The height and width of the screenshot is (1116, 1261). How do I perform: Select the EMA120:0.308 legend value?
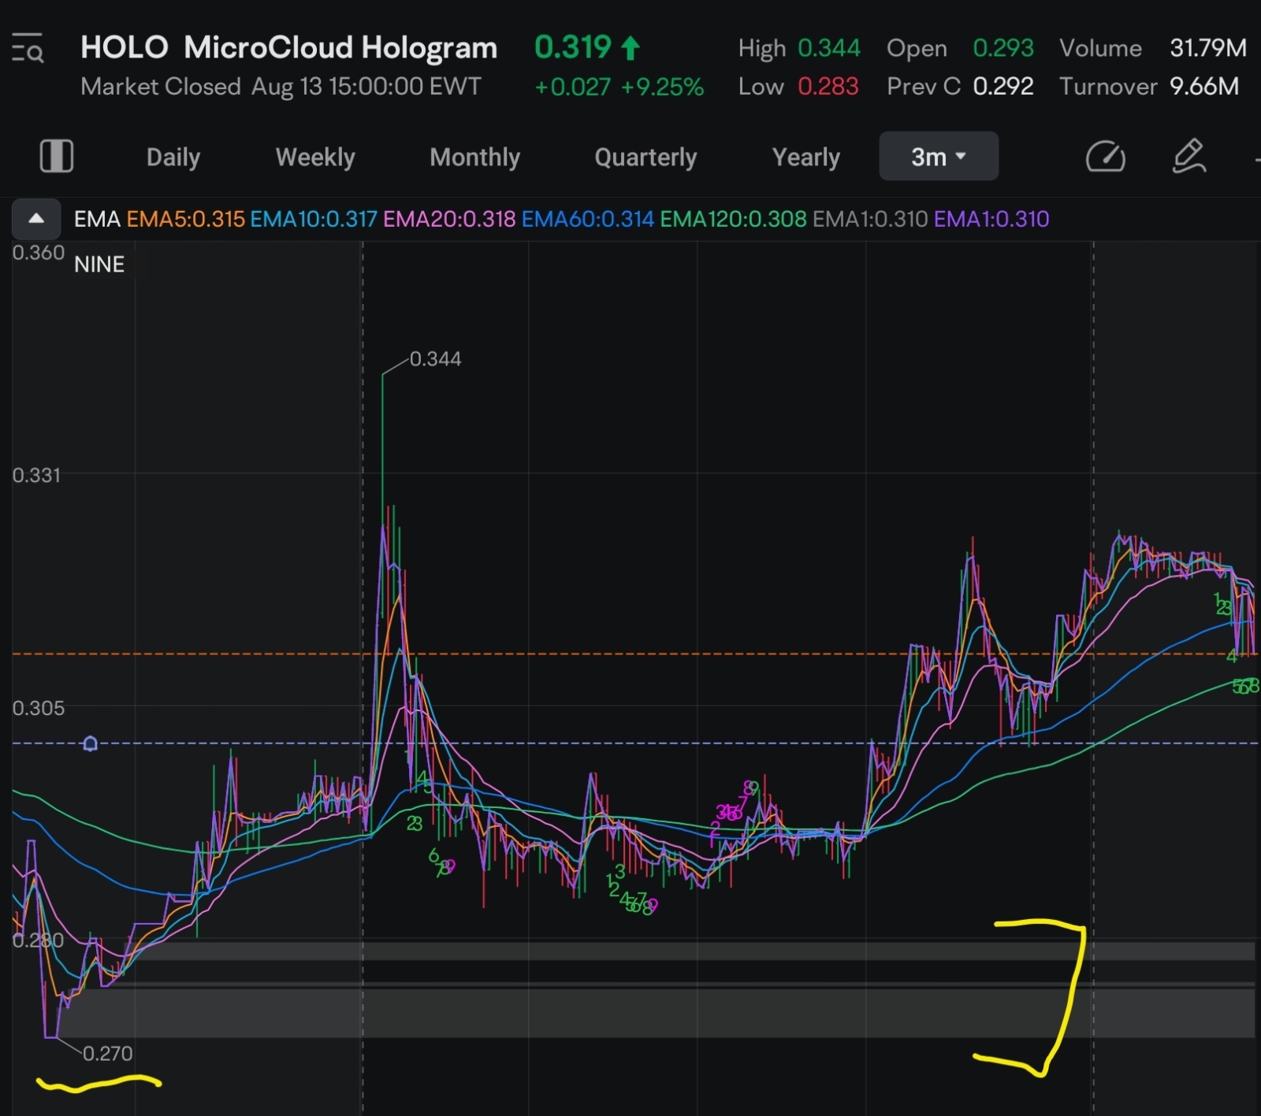click(x=733, y=219)
